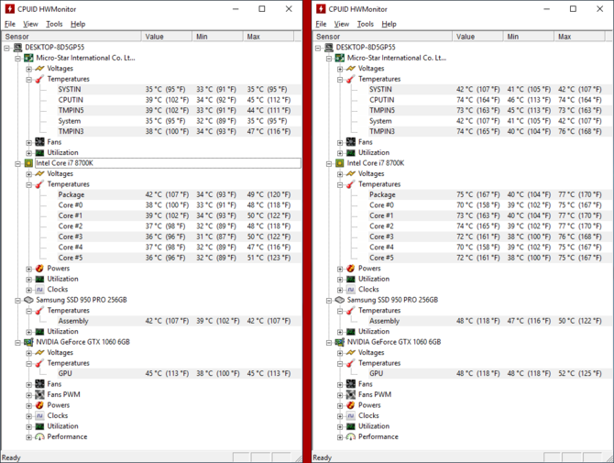
Task: Click the motherboard Voltages icon in left window
Action: [x=39, y=69]
